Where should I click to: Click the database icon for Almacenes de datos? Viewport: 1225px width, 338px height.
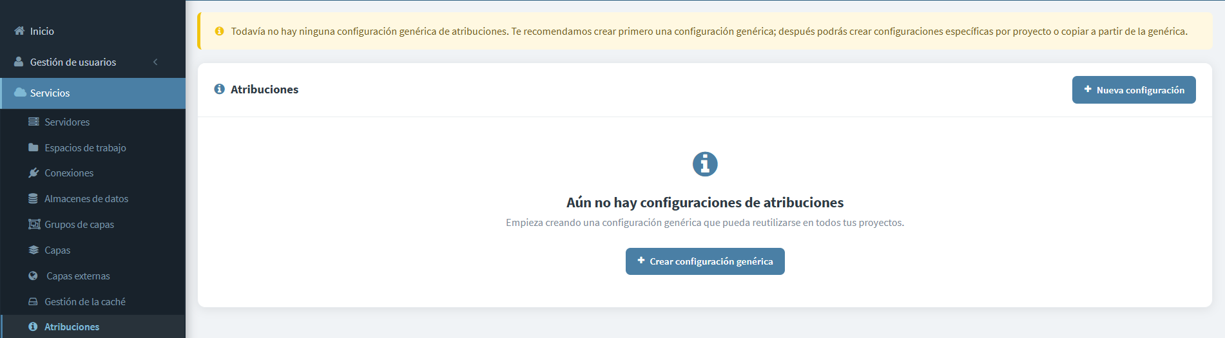tap(33, 198)
